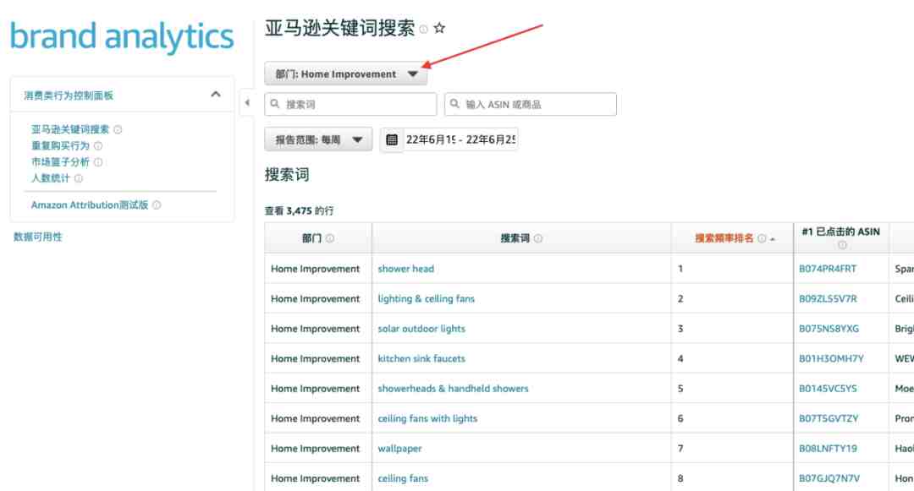This screenshot has width=914, height=491.
Task: Open the #1 ASIN link in the rank 8 row
Action: click(x=829, y=479)
